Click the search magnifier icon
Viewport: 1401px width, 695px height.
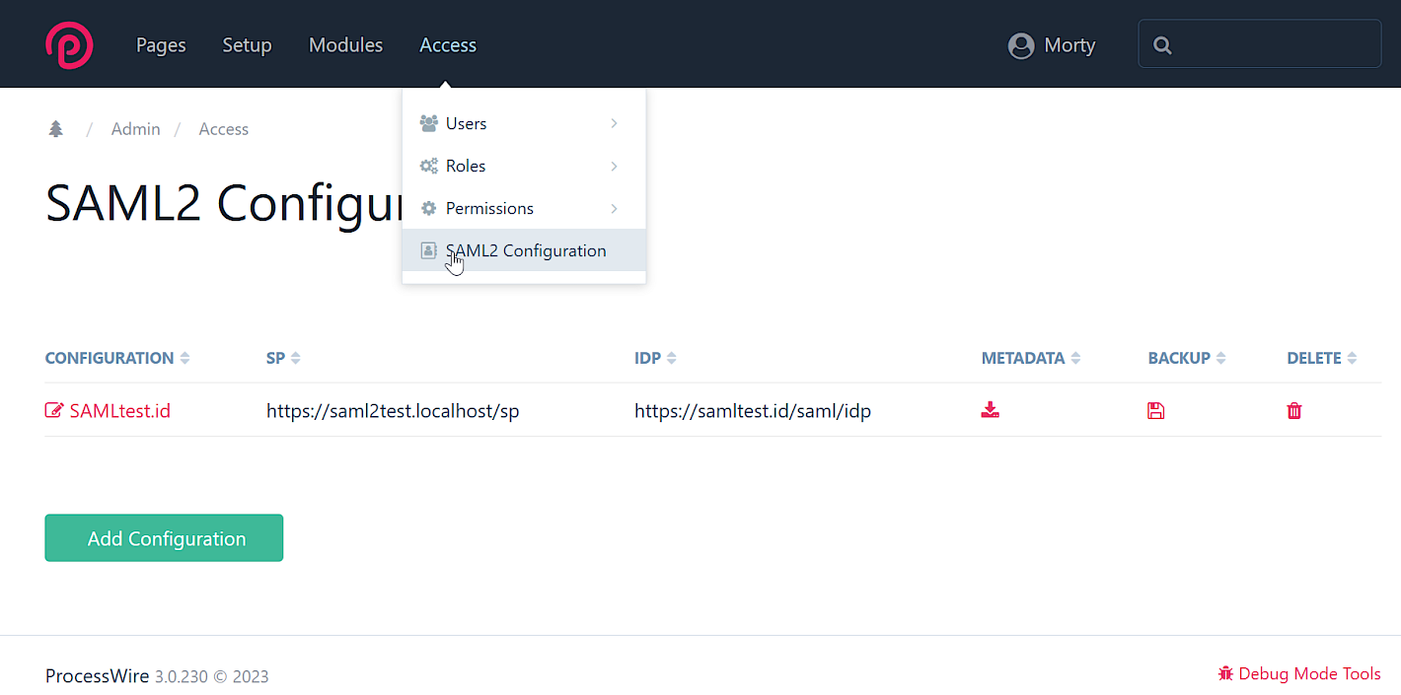[1162, 45]
